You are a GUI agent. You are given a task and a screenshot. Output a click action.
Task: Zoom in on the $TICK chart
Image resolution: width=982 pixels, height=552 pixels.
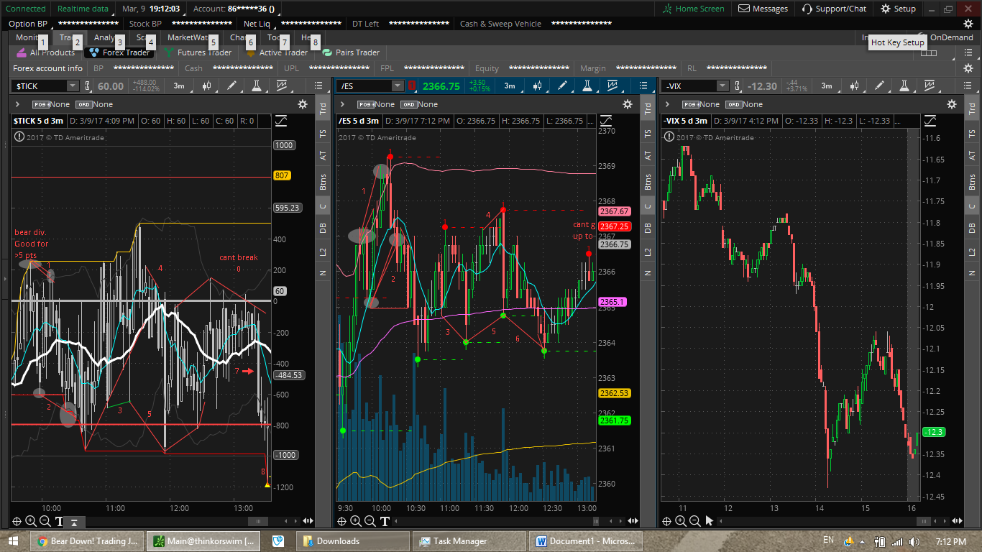(31, 521)
